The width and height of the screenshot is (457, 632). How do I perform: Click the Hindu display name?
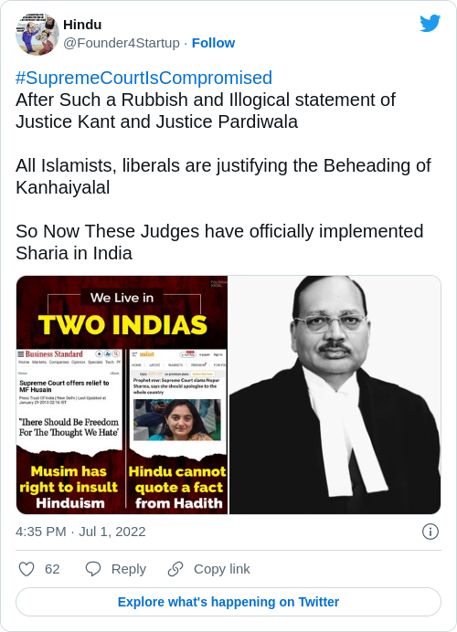coord(82,25)
